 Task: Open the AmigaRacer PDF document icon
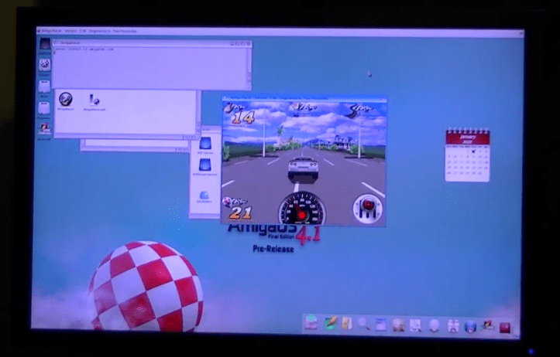point(94,100)
